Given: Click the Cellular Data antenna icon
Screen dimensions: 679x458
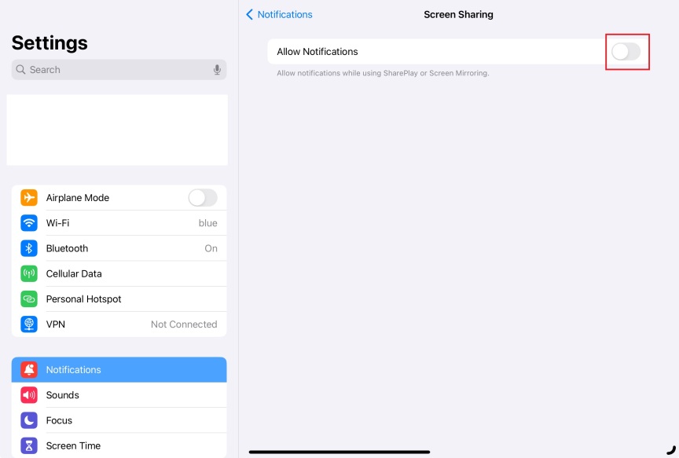Looking at the screenshot, I should coord(29,273).
